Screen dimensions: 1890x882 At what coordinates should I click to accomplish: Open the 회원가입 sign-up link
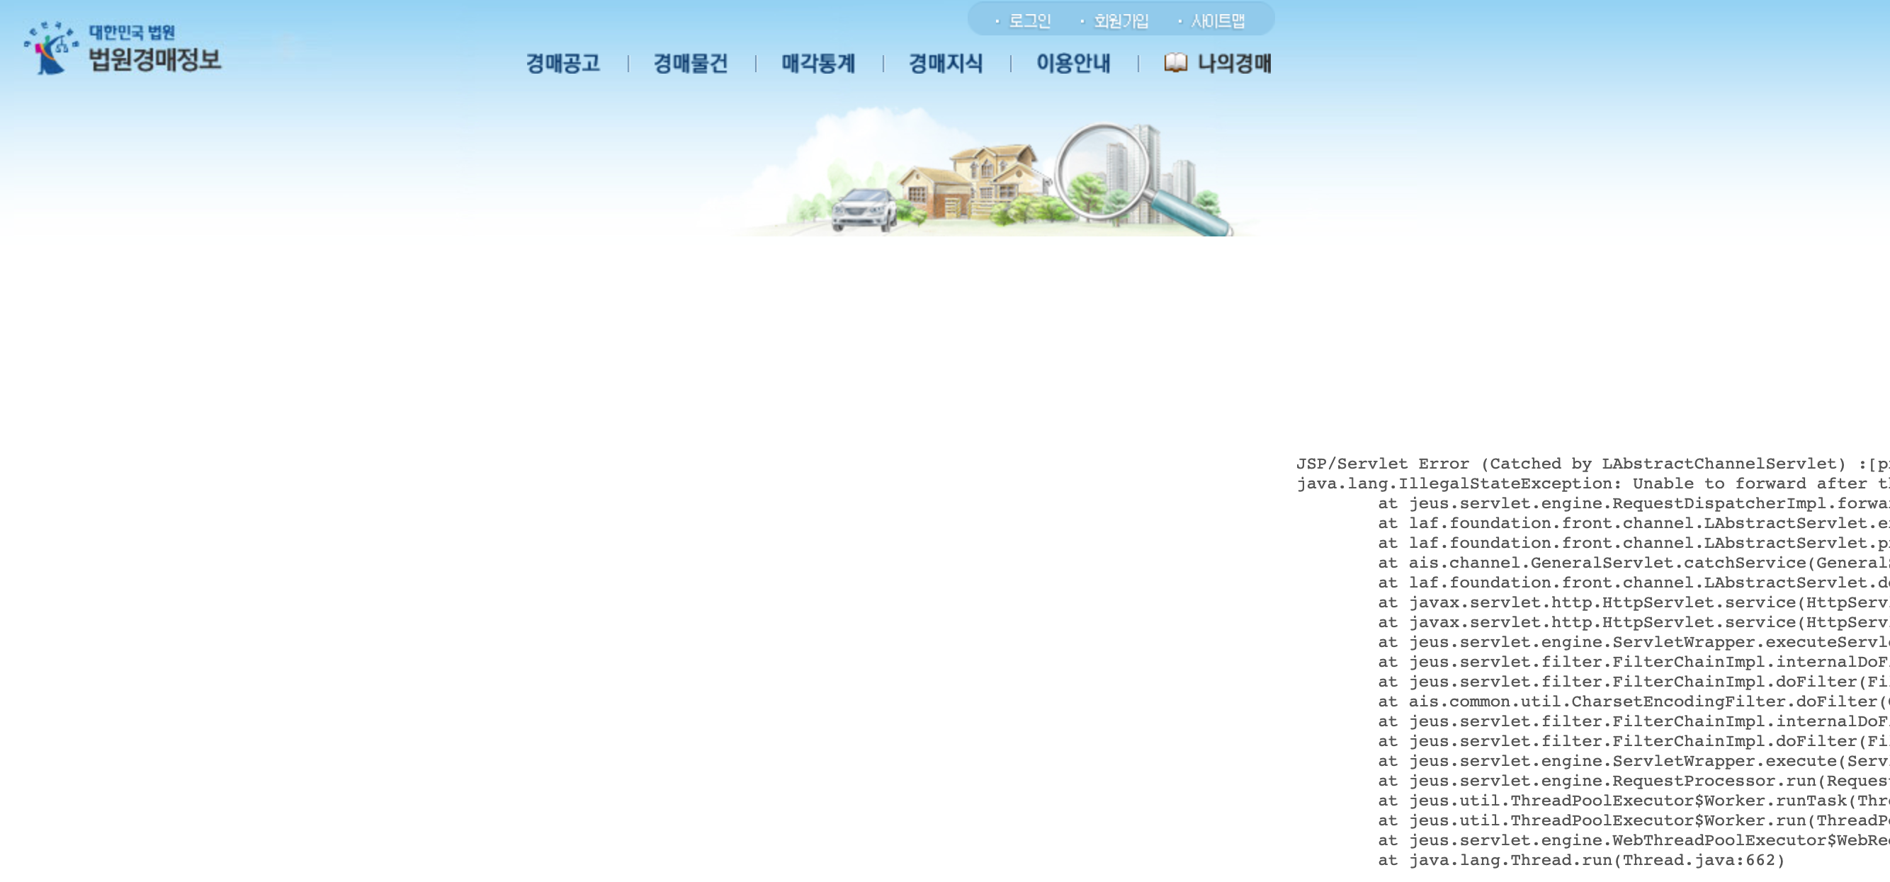tap(1121, 21)
